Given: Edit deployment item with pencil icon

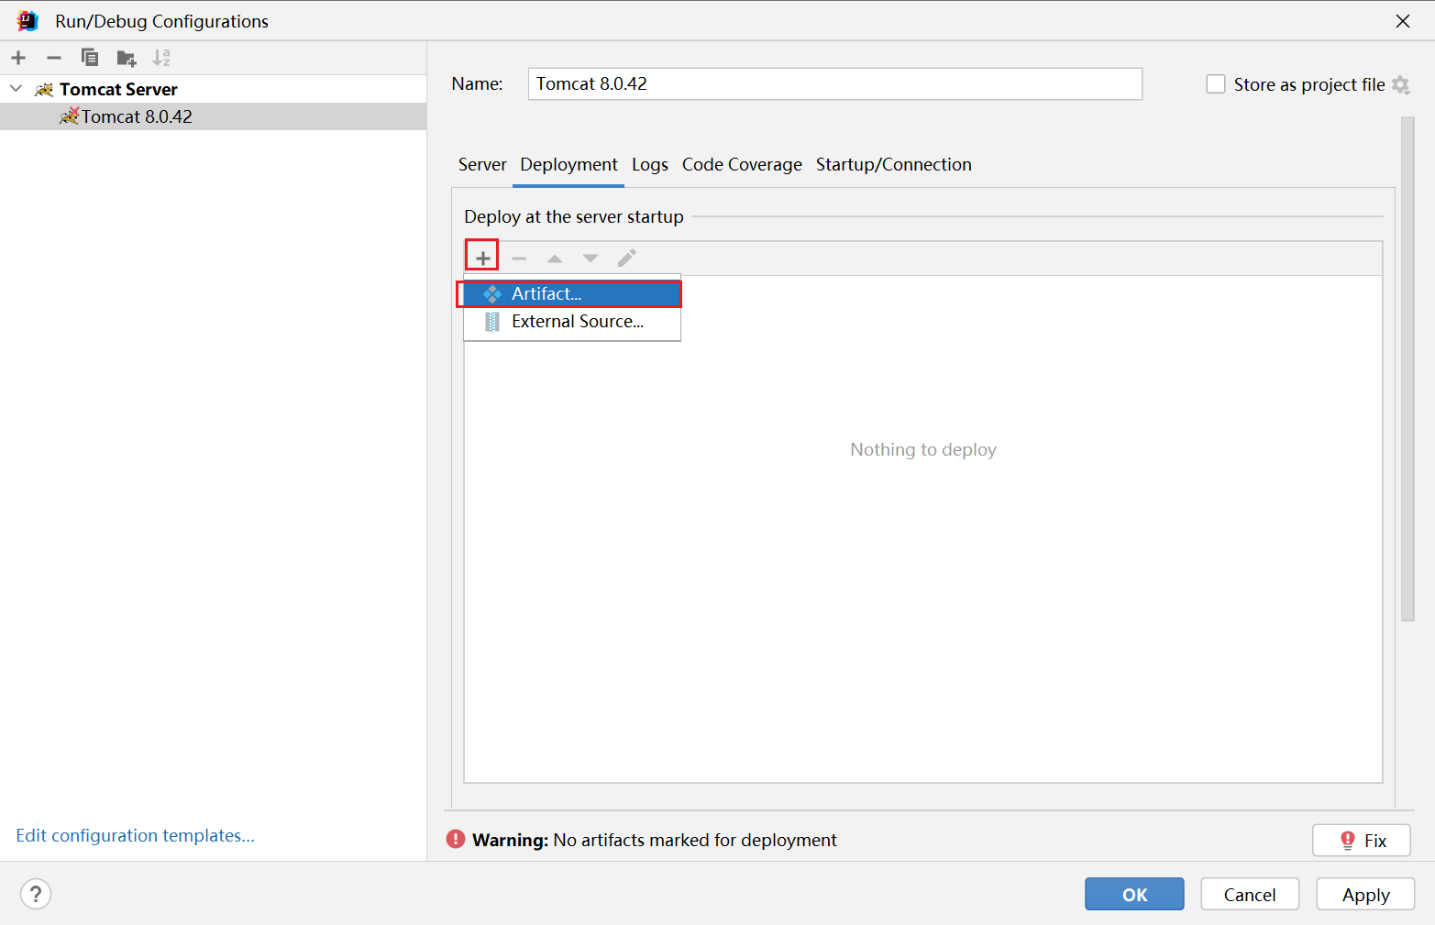Looking at the screenshot, I should click(x=626, y=259).
